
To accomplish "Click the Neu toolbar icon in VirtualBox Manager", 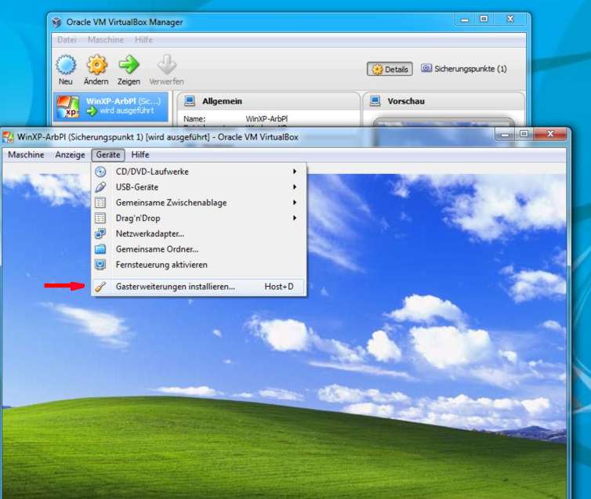I will pos(66,64).
